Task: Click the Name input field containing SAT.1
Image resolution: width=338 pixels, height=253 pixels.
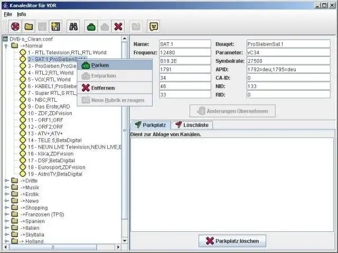Action: pos(185,44)
